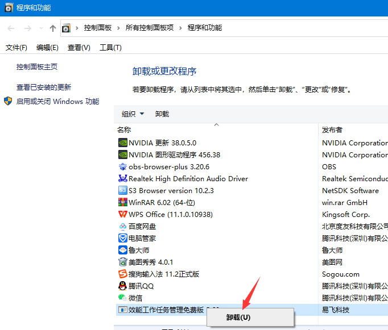Open 查看已安装的更新 link
The height and width of the screenshot is (330, 388).
point(44,87)
